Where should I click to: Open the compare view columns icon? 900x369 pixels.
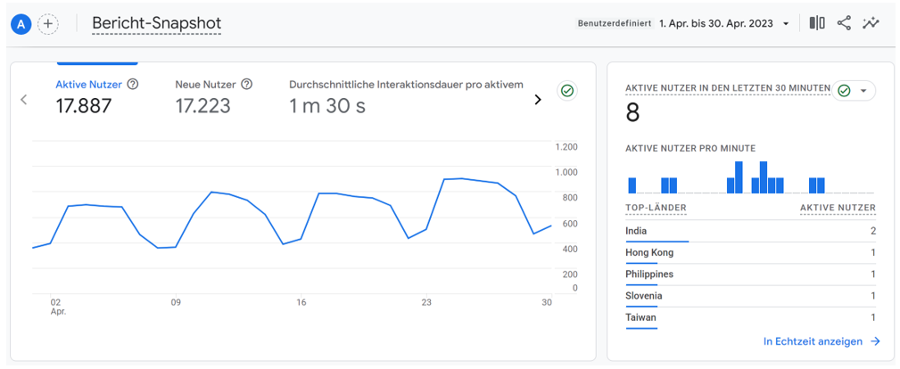tap(817, 23)
